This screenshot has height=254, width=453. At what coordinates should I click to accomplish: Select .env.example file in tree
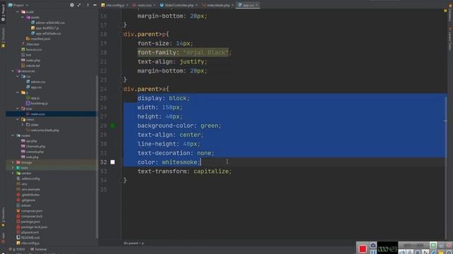(28, 190)
